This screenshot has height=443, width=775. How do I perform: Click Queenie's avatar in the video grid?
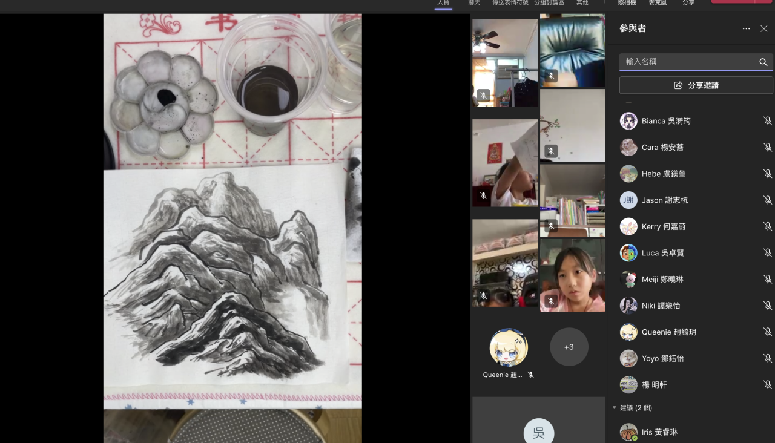[x=509, y=347]
